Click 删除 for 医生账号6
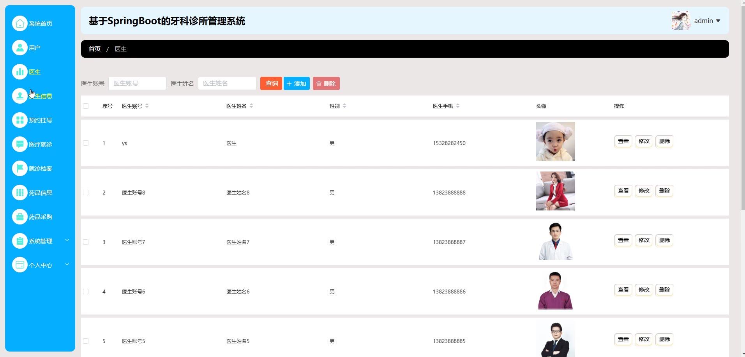This screenshot has height=357, width=745. pos(664,290)
